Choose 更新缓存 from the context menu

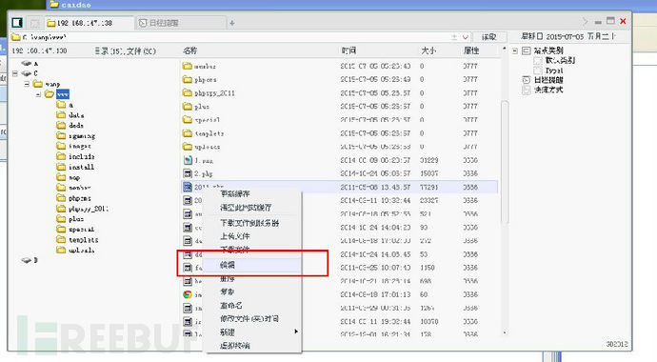coord(235,194)
